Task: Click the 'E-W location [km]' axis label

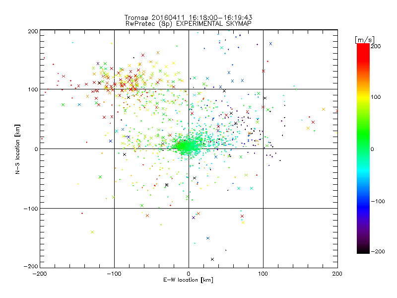Action: click(x=189, y=280)
